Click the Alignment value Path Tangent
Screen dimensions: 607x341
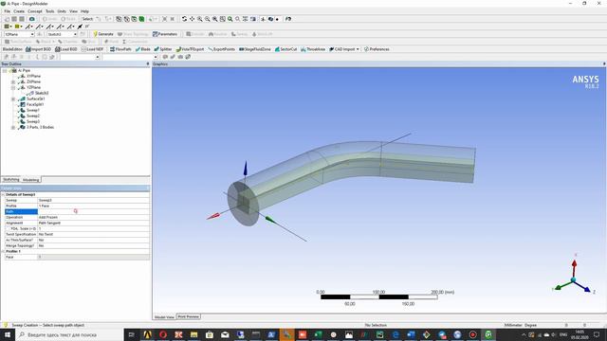pos(93,224)
